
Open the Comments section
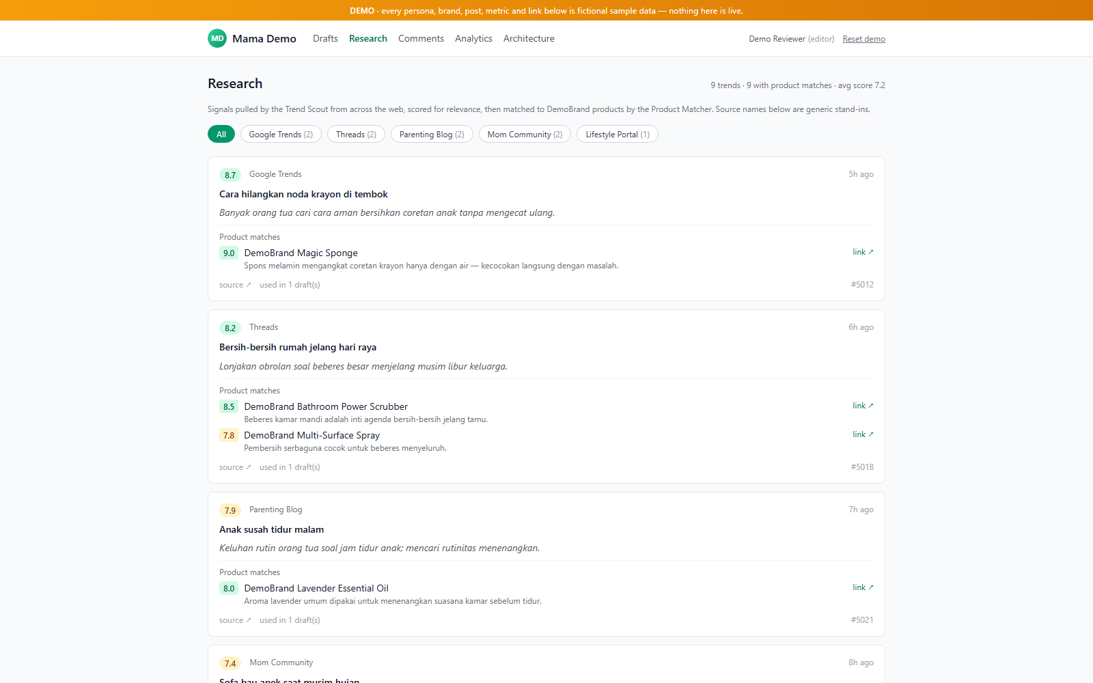pos(421,39)
